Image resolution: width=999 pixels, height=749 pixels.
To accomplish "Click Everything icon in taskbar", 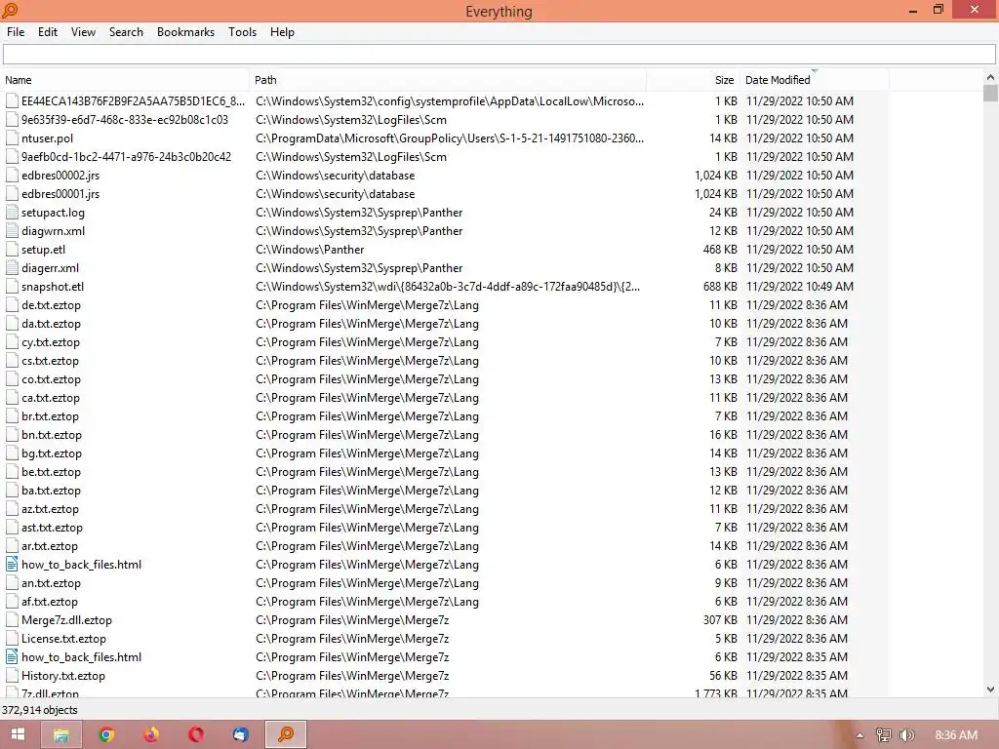I will 286,735.
